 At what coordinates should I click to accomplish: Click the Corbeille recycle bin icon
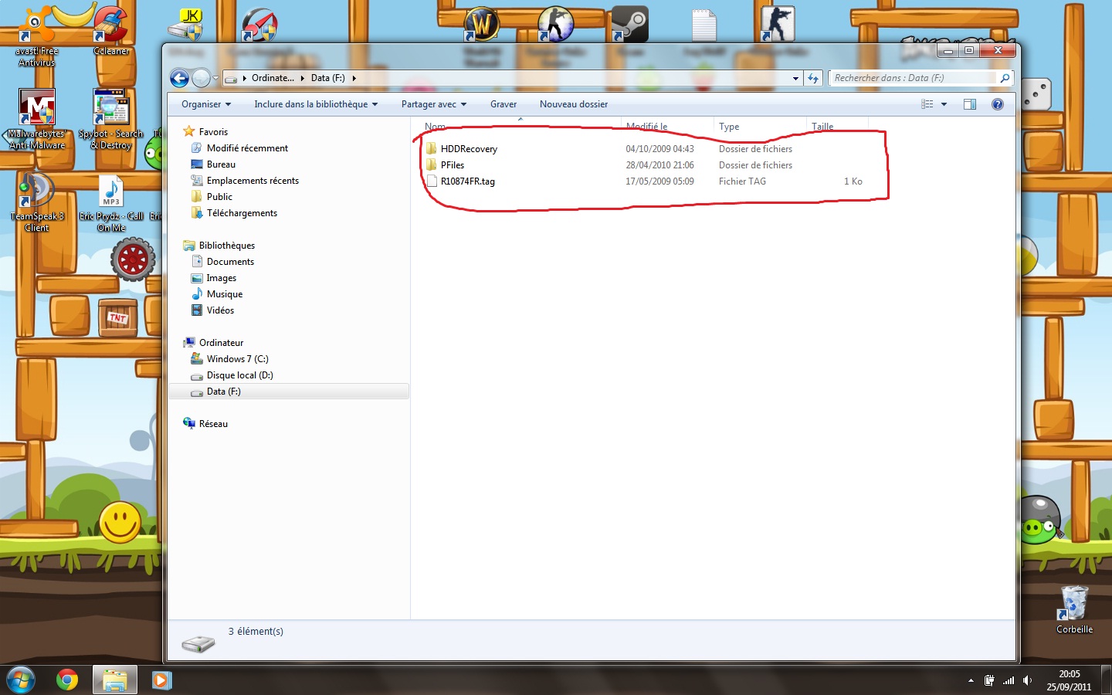pyautogui.click(x=1074, y=609)
